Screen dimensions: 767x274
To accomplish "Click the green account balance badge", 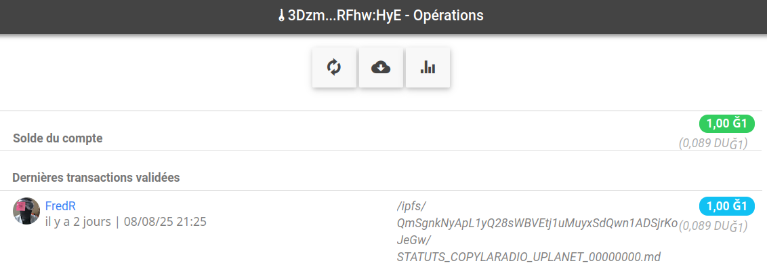I will click(726, 123).
